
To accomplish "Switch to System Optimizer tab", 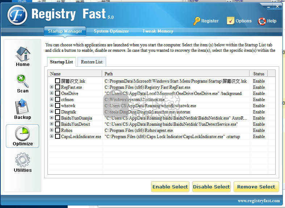I will [111, 31].
